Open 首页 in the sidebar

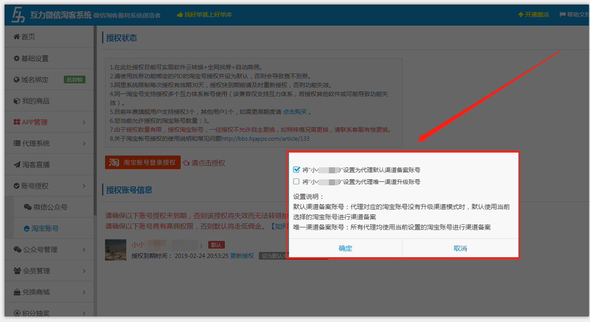[x=49, y=37]
